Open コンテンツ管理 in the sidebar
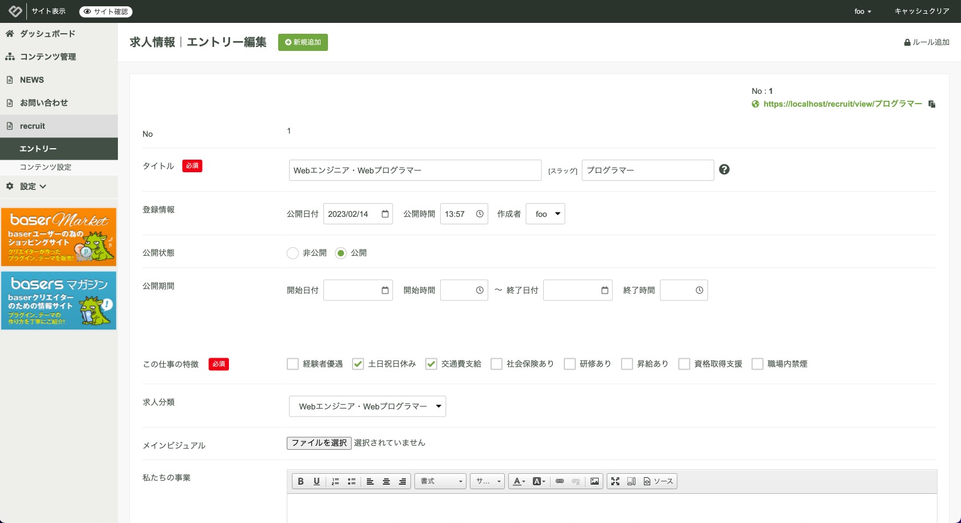This screenshot has height=523, width=961. coord(48,57)
